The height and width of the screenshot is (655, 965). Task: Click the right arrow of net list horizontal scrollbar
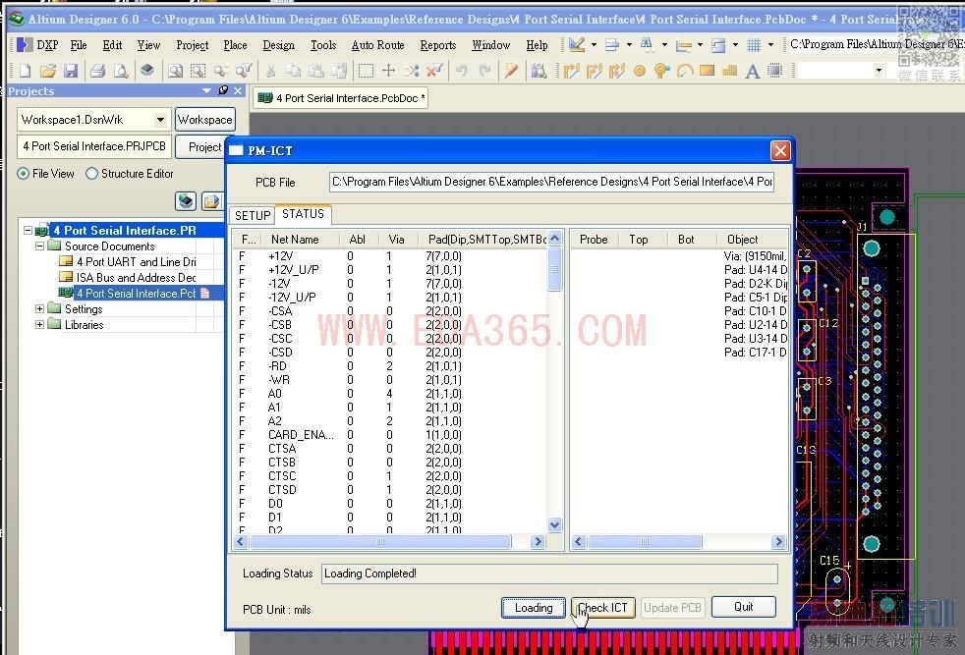538,542
